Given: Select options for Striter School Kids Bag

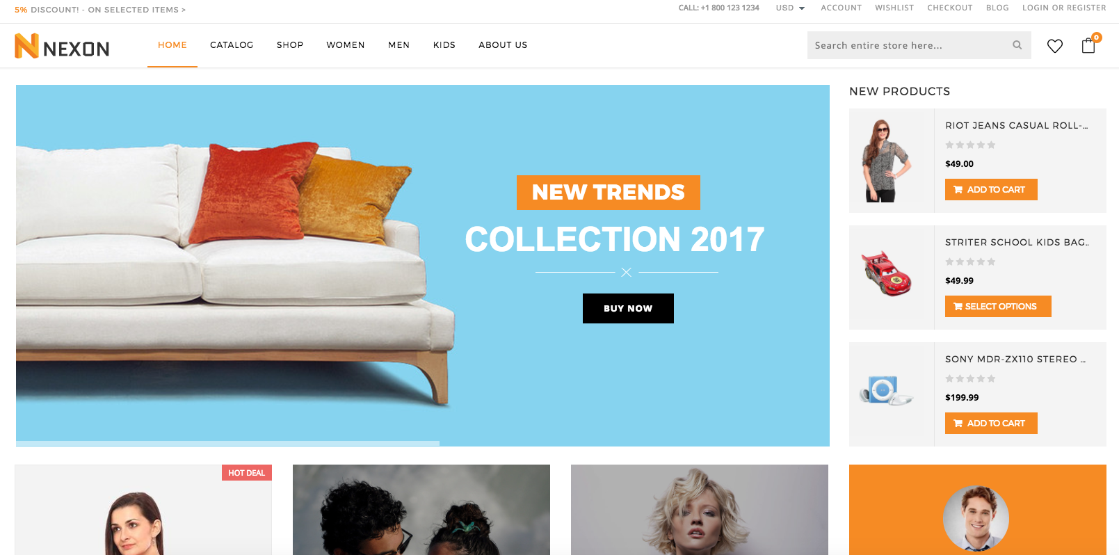Looking at the screenshot, I should (x=998, y=306).
